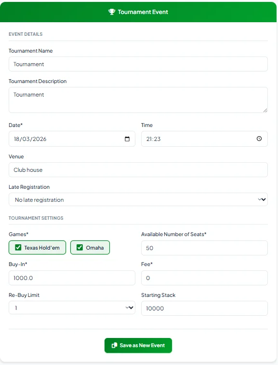Click the trophy icon in the header

[x=112, y=12]
